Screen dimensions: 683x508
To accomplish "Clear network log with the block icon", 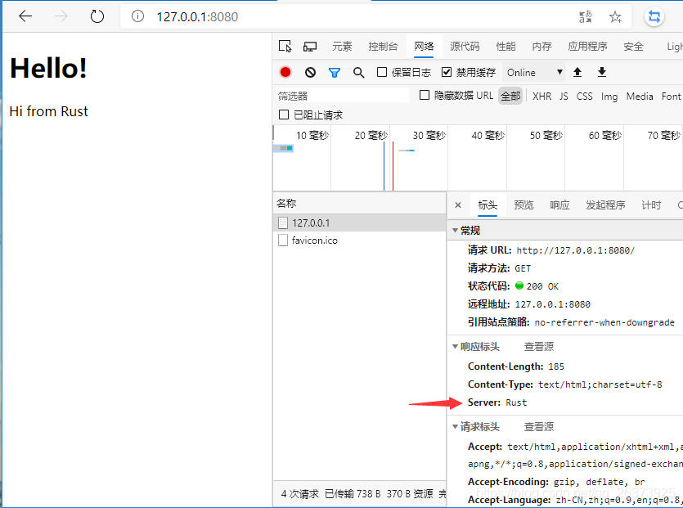I will (x=308, y=72).
